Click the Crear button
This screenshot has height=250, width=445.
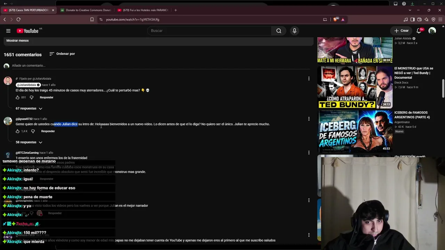click(402, 31)
